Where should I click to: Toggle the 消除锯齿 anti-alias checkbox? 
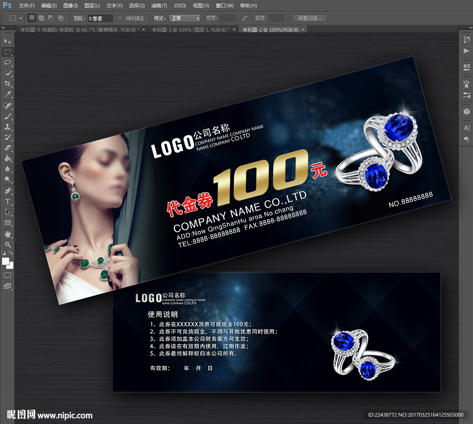120,18
